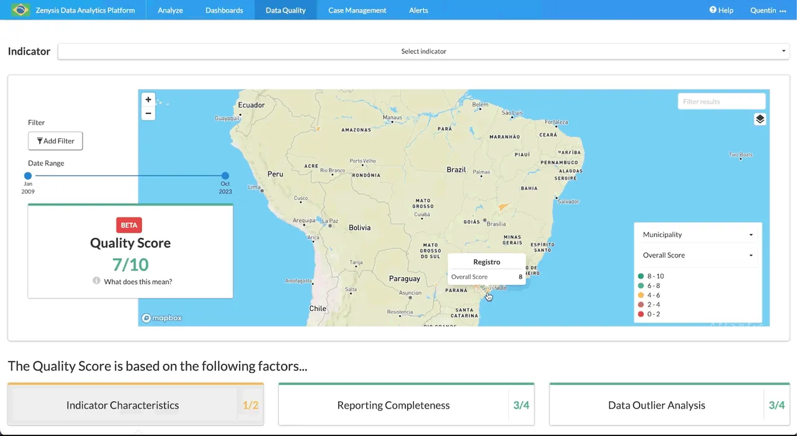The height and width of the screenshot is (436, 797).
Task: Click the 6 - 8 legend color dot
Action: (x=641, y=285)
